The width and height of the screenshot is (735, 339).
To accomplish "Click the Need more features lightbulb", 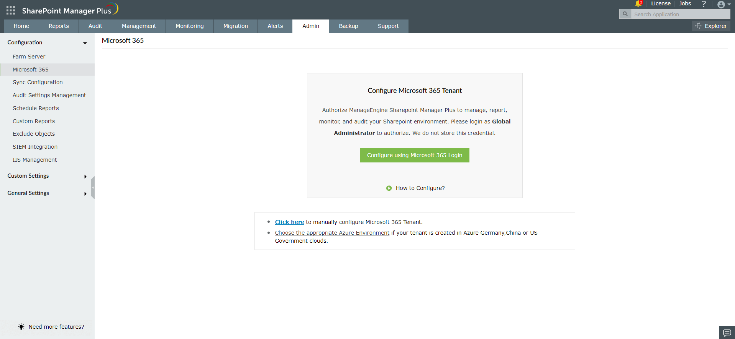I will pos(21,327).
